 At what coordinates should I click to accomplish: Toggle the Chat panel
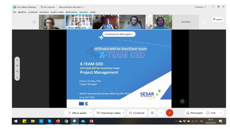pos(211,113)
